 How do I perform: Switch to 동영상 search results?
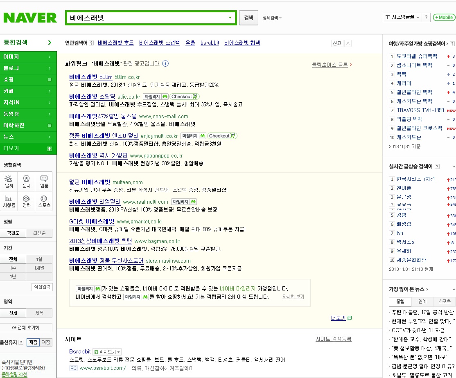(x=28, y=114)
